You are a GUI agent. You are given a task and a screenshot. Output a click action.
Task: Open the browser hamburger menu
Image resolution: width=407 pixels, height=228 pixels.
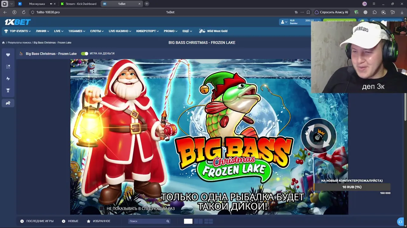click(374, 4)
